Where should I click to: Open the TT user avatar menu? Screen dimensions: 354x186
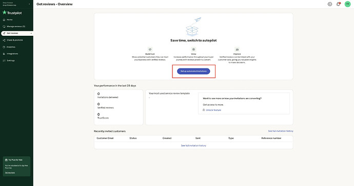tap(347, 4)
